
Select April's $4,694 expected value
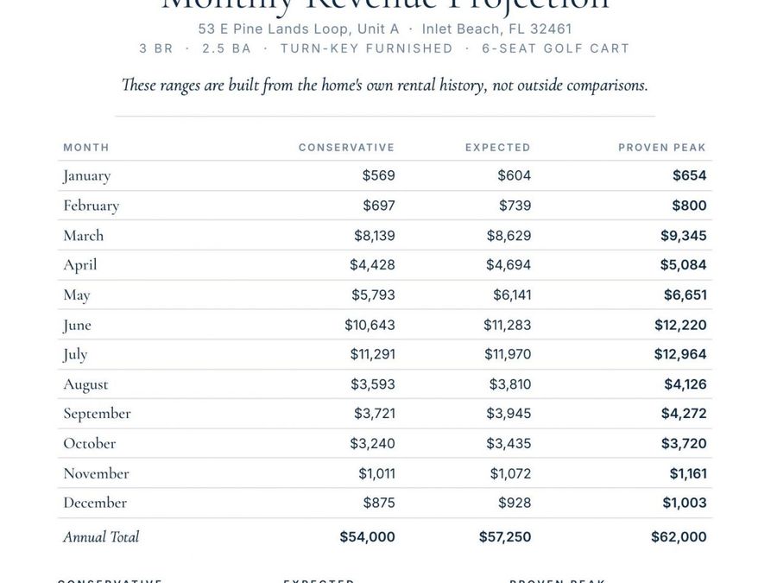509,265
